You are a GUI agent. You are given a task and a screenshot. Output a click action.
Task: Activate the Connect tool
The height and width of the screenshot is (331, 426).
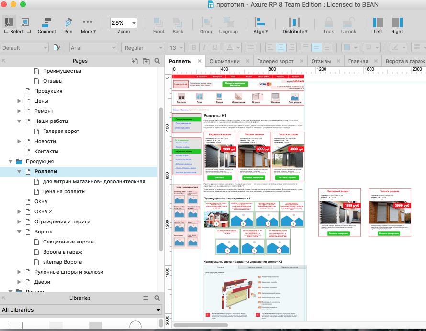pos(47,26)
